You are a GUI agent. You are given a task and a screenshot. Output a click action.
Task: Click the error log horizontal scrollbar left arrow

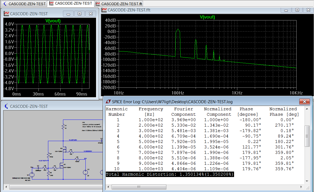108,187
